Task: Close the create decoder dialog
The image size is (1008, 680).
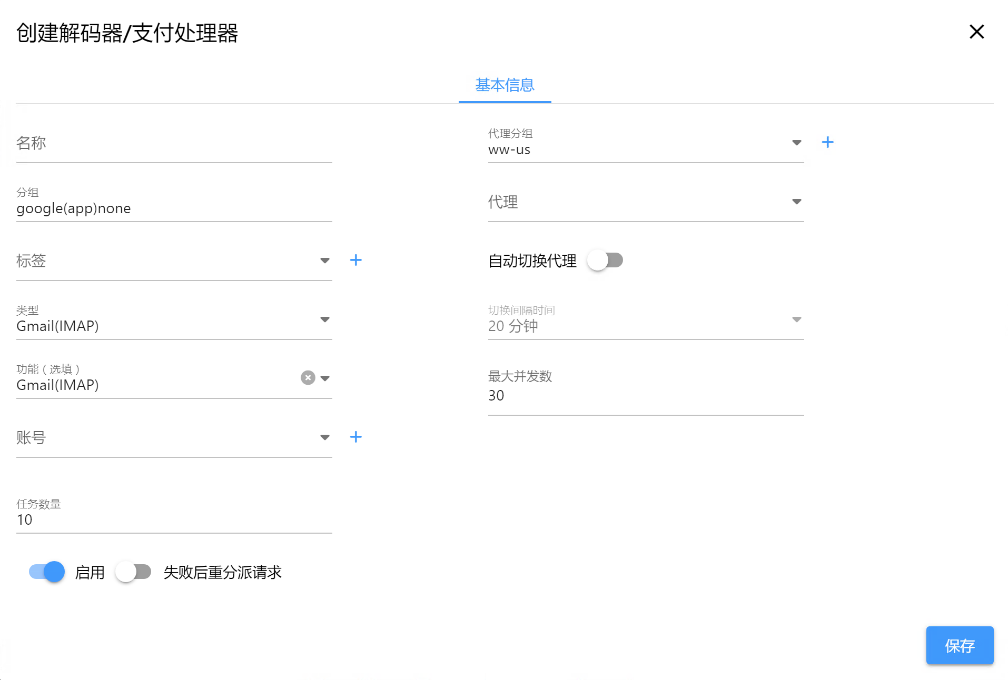Action: (x=976, y=32)
